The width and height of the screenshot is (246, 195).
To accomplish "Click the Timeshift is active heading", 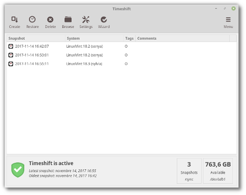I will click(51, 163).
